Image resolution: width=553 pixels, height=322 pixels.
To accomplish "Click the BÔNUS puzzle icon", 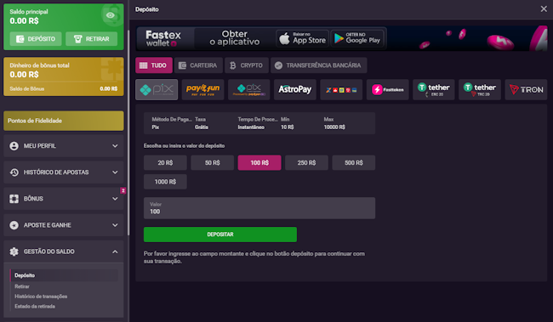I will [14, 199].
